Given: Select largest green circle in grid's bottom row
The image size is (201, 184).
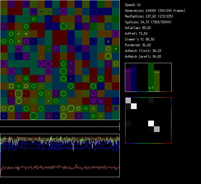Looking at the screenshot, I should click(x=34, y=116).
